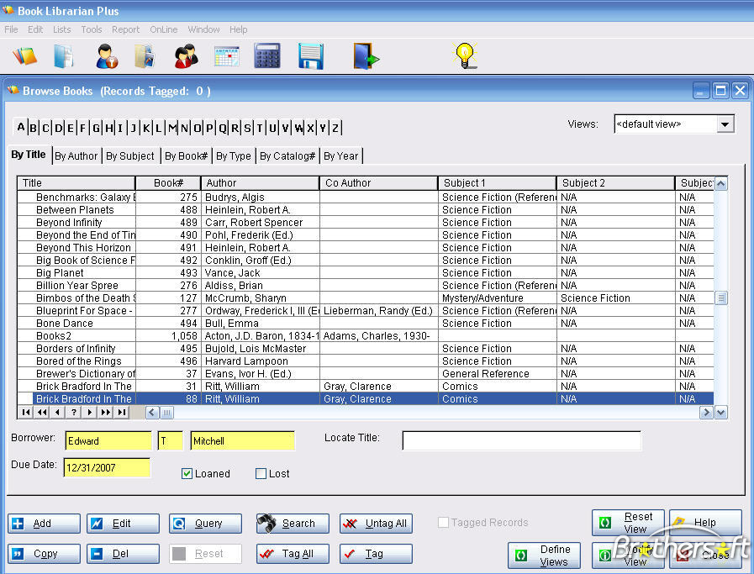Viewport: 754px width, 574px height.
Task: Click the light bulb tips icon
Action: [466, 55]
